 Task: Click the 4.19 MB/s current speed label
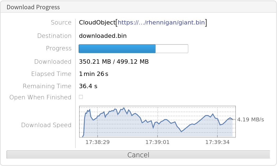pos(251,119)
